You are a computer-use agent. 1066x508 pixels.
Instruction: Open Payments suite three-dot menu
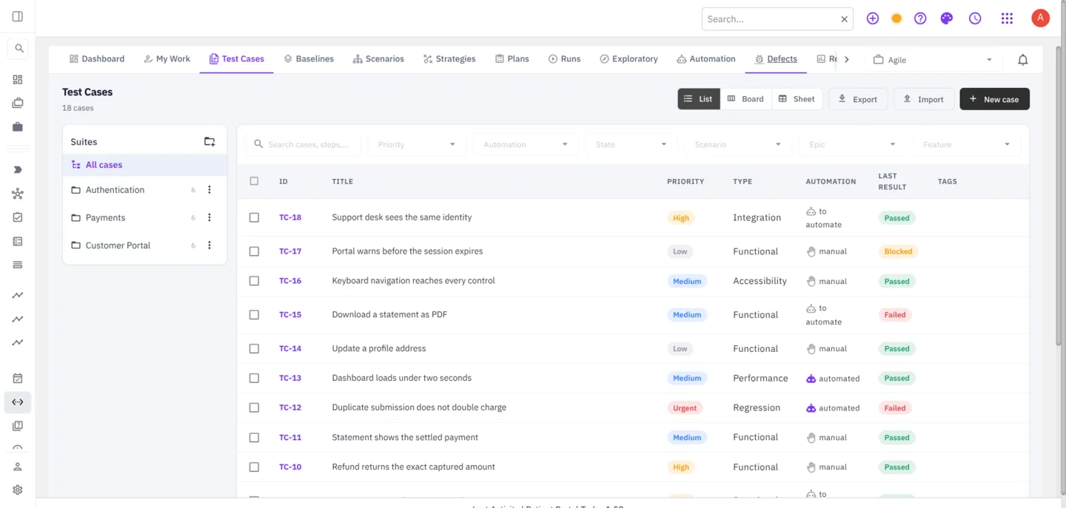click(209, 217)
